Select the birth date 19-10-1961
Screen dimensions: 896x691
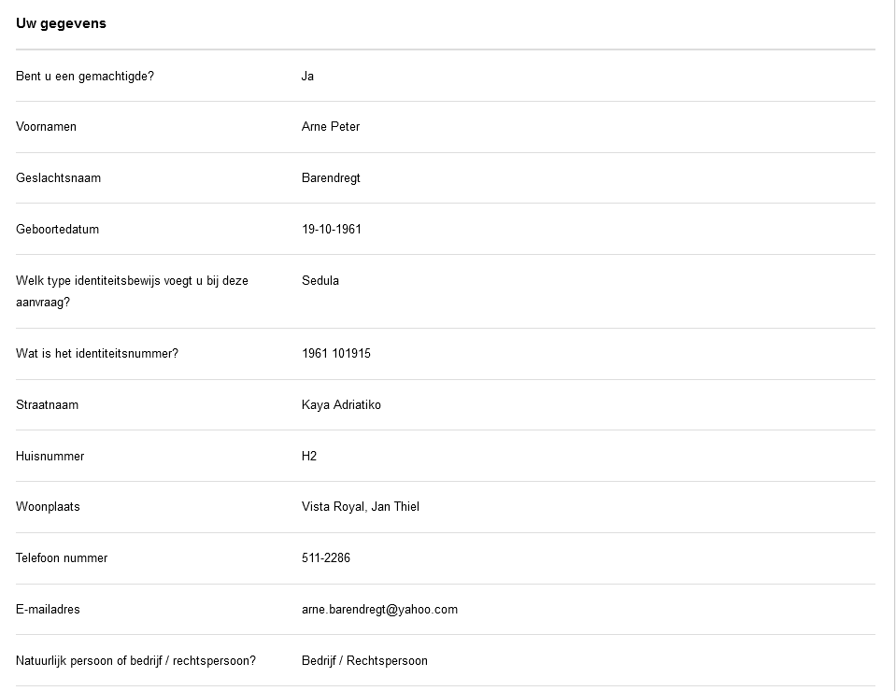click(x=332, y=229)
